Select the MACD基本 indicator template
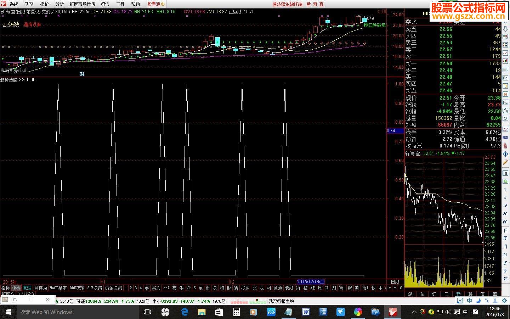The image size is (510, 319). tap(58, 288)
